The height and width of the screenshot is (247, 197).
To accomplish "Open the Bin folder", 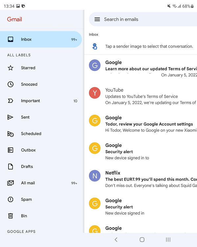I will (x=41, y=216).
